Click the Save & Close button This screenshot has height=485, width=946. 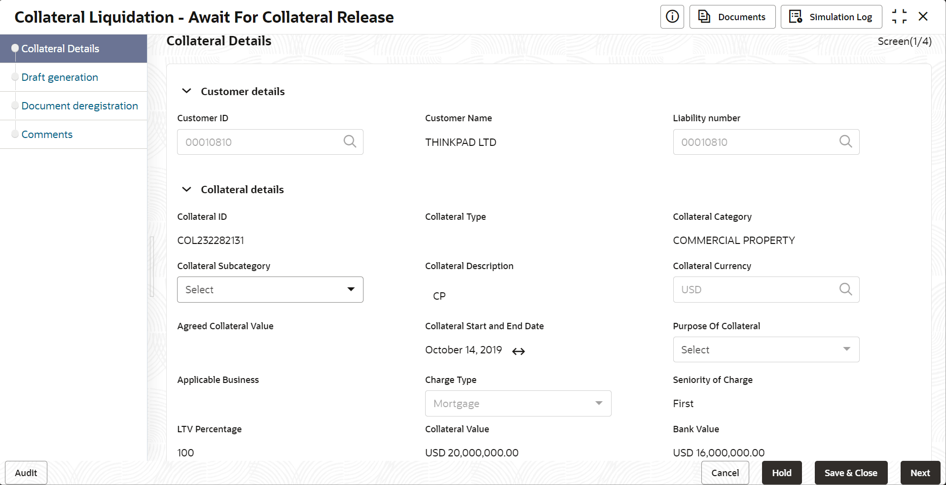coord(851,473)
